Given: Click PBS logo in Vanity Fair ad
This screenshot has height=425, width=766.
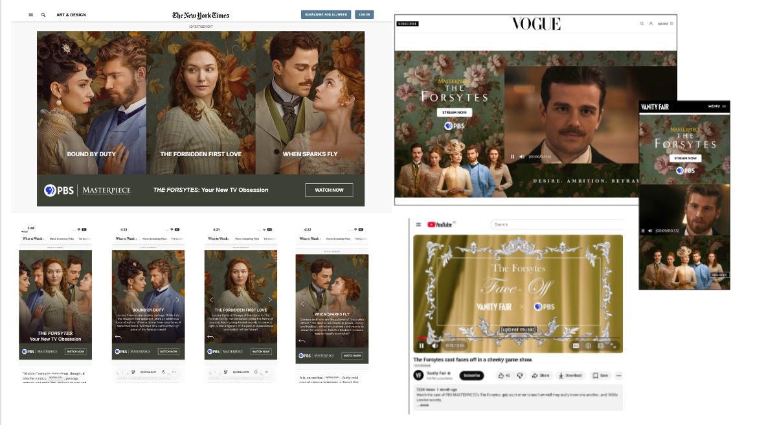Looking at the screenshot, I should tap(686, 170).
